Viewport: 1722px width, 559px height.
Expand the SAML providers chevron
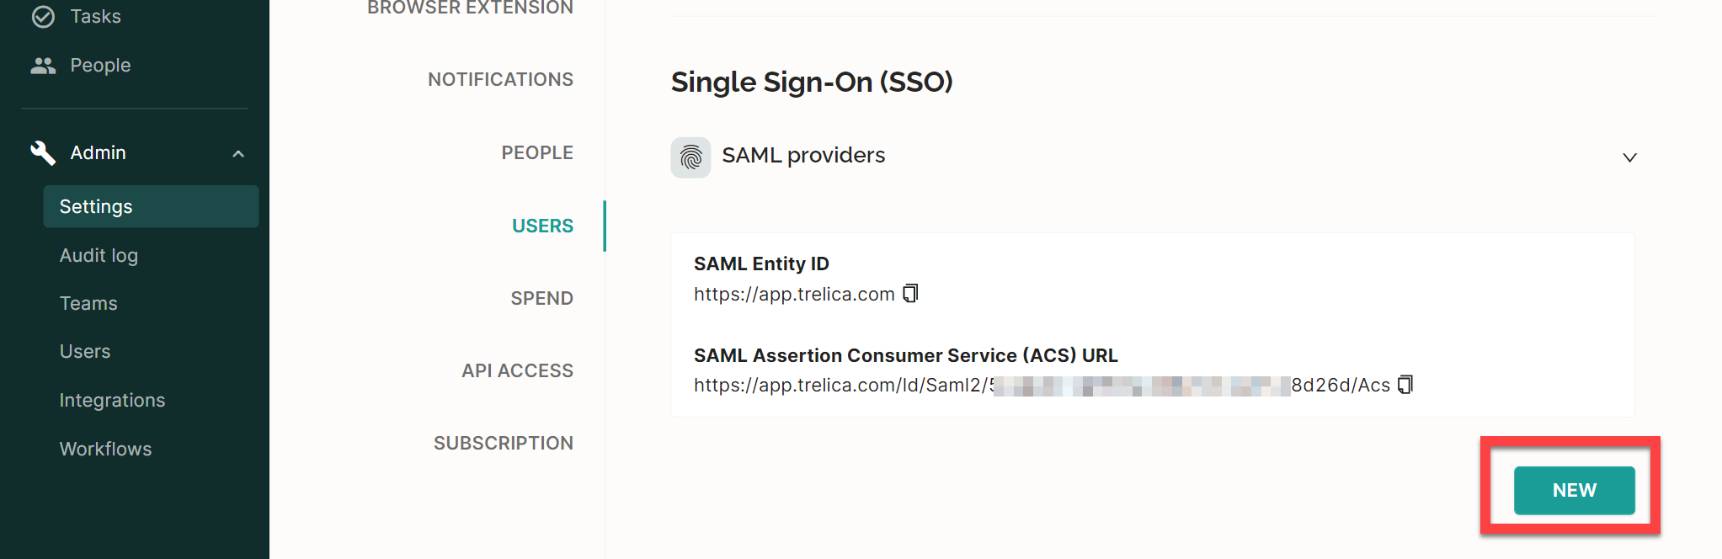(1629, 157)
